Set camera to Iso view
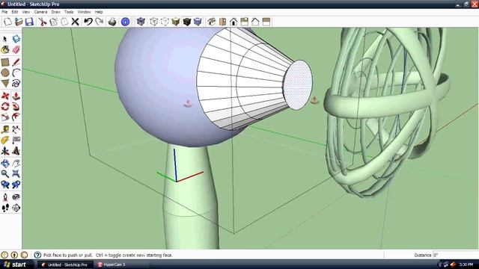Viewport: 479px width, 269px height. coord(211,22)
